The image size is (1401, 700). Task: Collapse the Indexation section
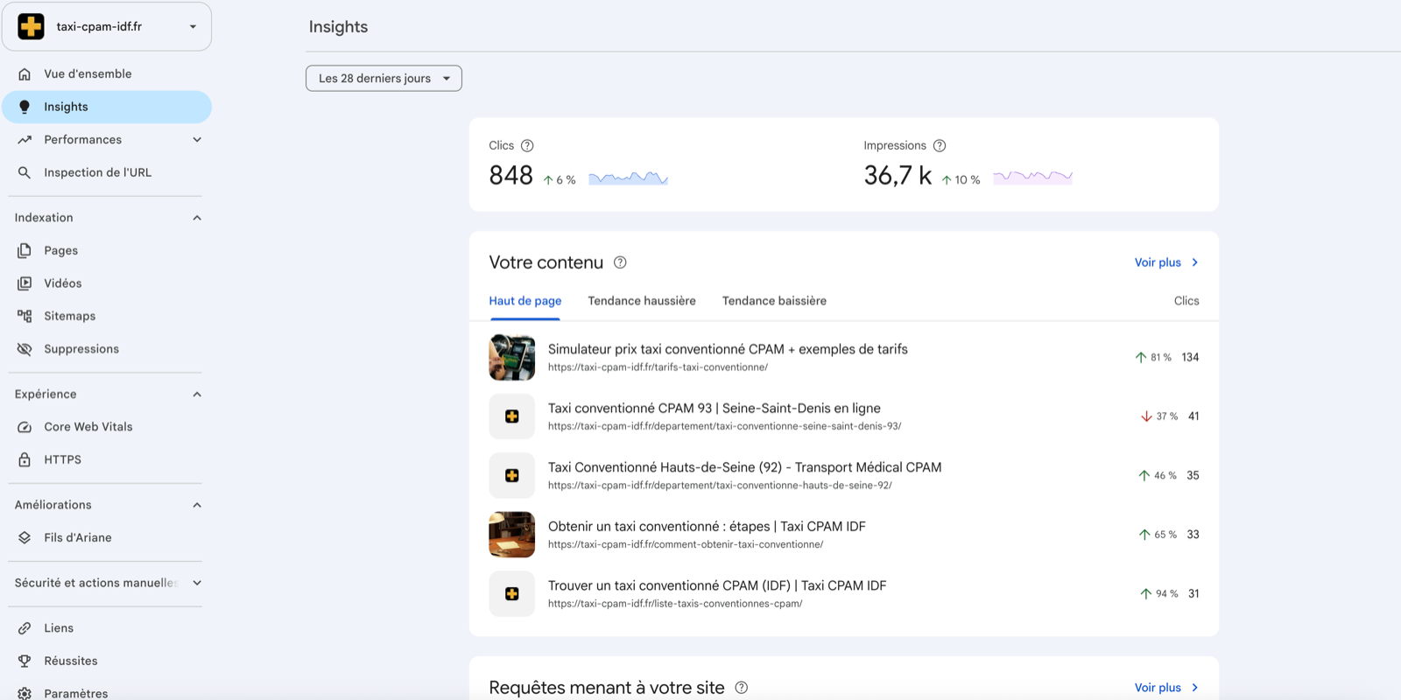(197, 218)
